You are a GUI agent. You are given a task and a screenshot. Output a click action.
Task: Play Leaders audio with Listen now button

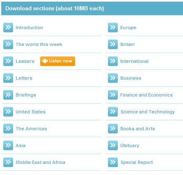(57, 61)
